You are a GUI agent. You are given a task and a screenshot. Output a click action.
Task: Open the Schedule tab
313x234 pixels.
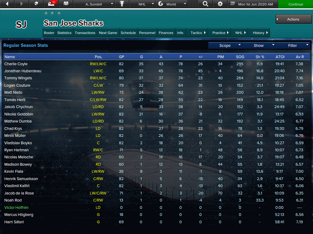[128, 33]
